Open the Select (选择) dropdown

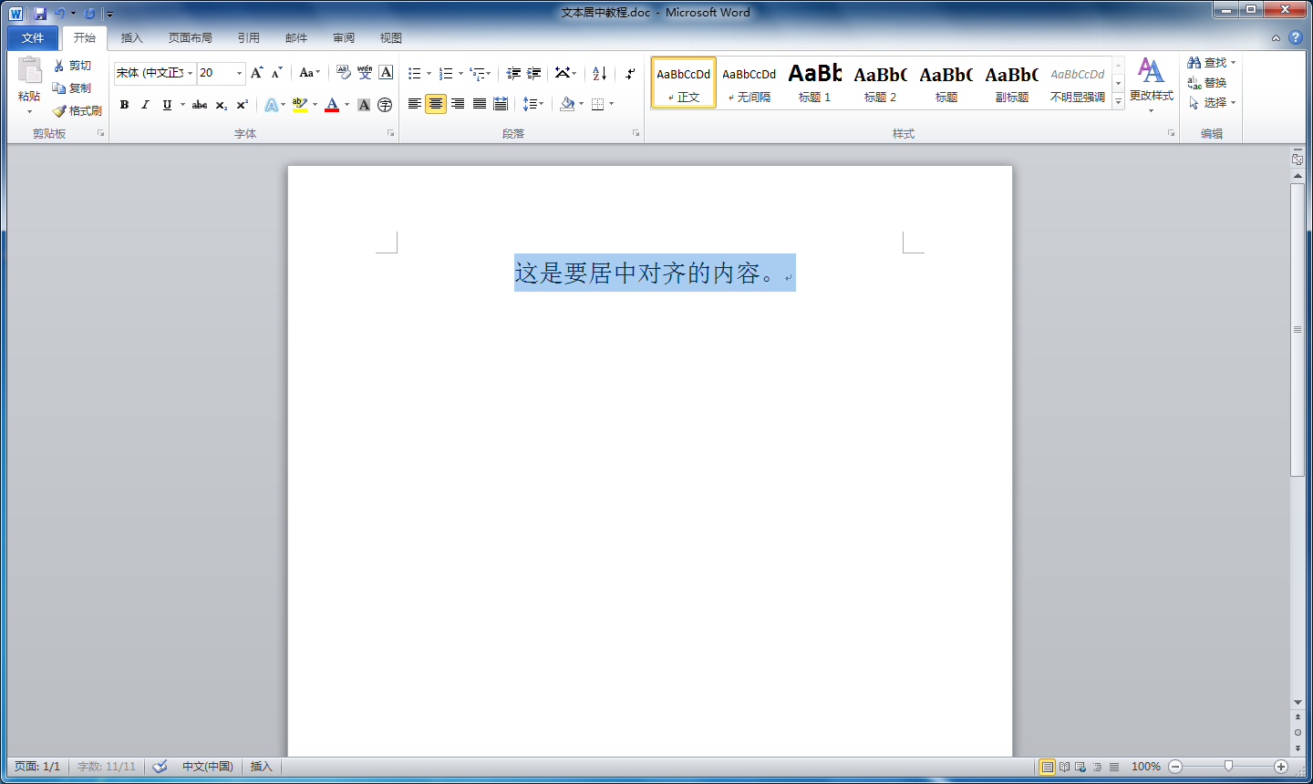tap(1212, 103)
